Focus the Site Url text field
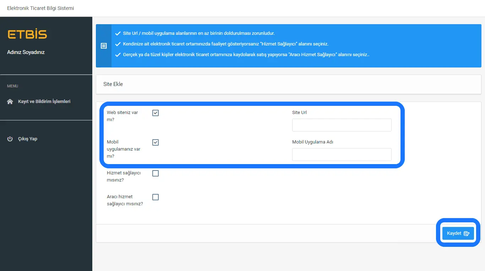The width and height of the screenshot is (485, 271). tap(342, 125)
